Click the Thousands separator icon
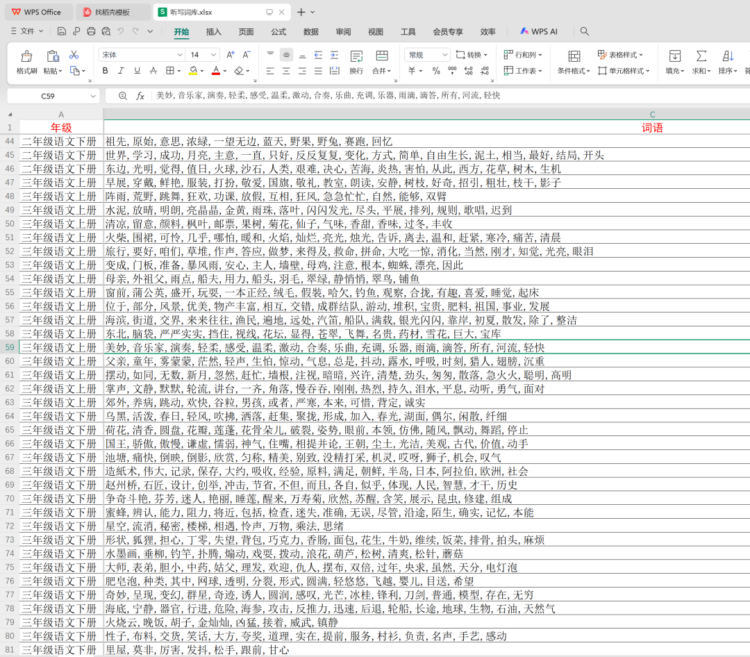750x657 pixels. click(452, 71)
